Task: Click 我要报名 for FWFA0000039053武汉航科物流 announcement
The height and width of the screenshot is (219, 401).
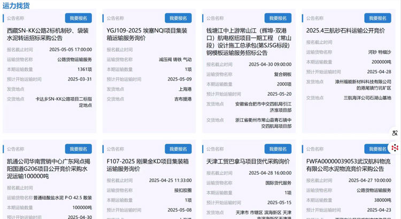Action: tap(376, 148)
